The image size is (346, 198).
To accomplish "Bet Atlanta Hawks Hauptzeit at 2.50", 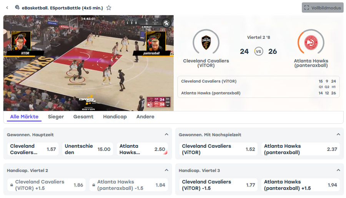I will (x=142, y=149).
